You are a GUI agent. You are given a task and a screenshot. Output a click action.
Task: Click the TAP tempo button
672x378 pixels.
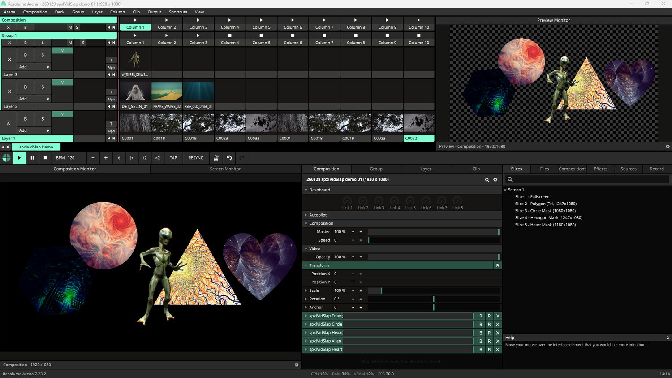173,158
